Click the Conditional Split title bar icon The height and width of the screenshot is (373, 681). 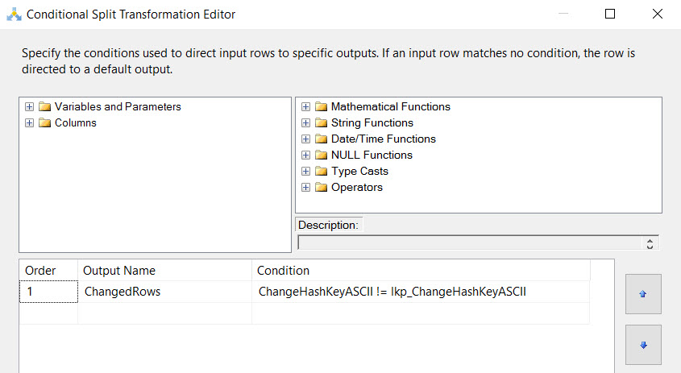[x=14, y=15]
